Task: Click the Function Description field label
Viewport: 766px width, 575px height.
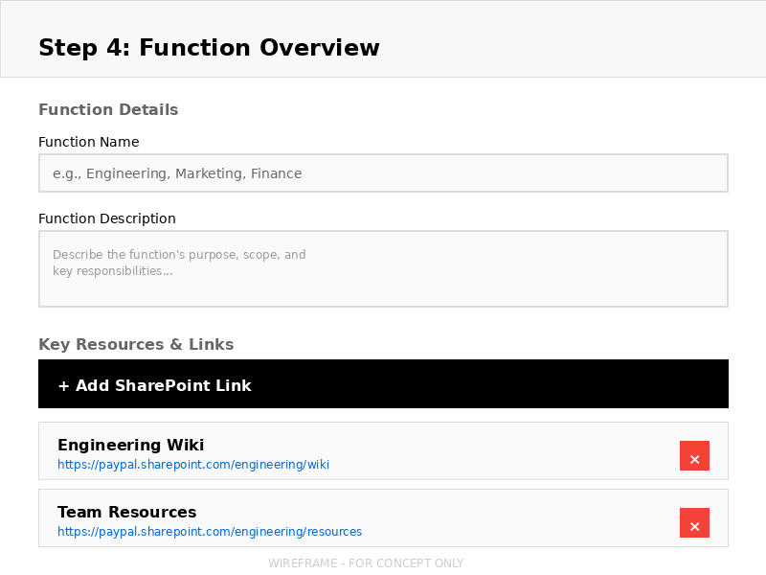Action: [107, 218]
